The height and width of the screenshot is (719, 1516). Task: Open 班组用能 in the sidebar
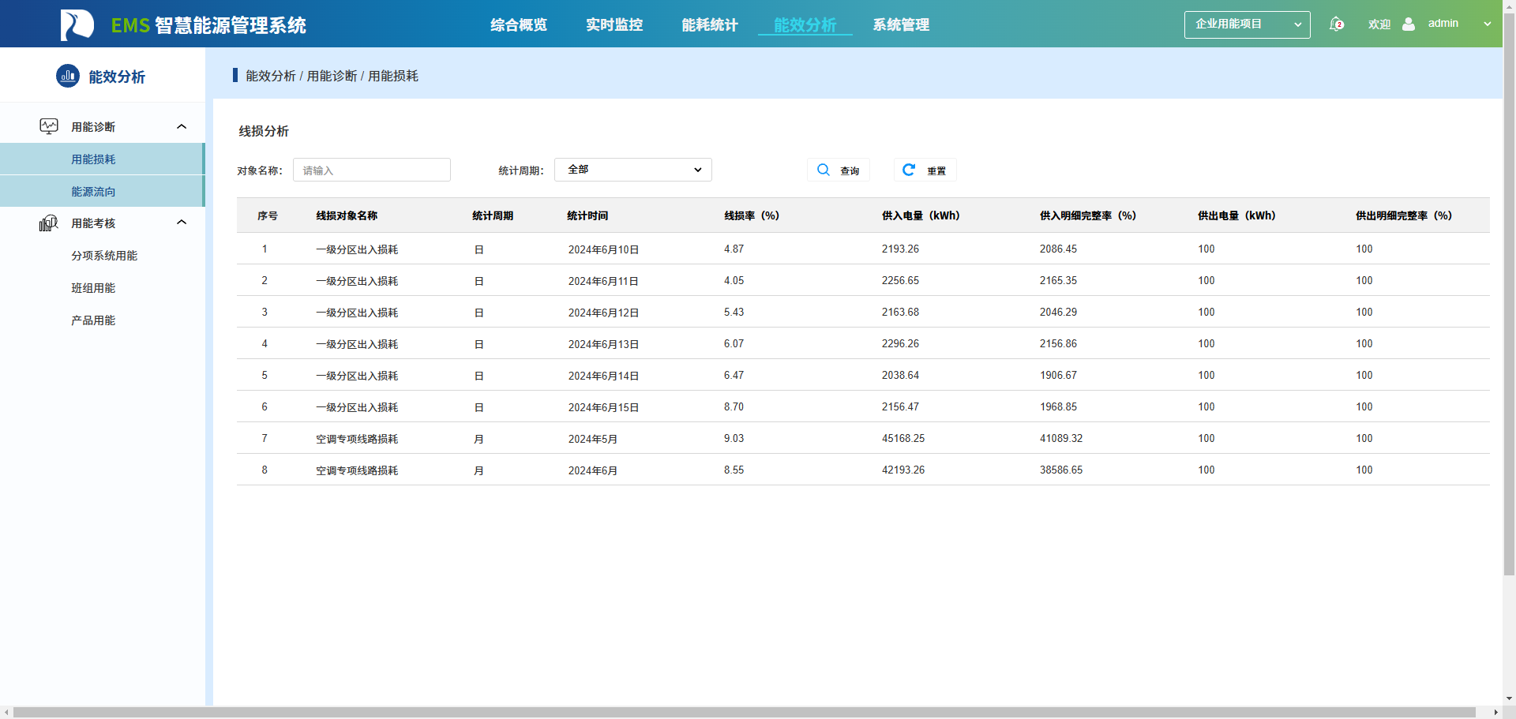(x=93, y=288)
